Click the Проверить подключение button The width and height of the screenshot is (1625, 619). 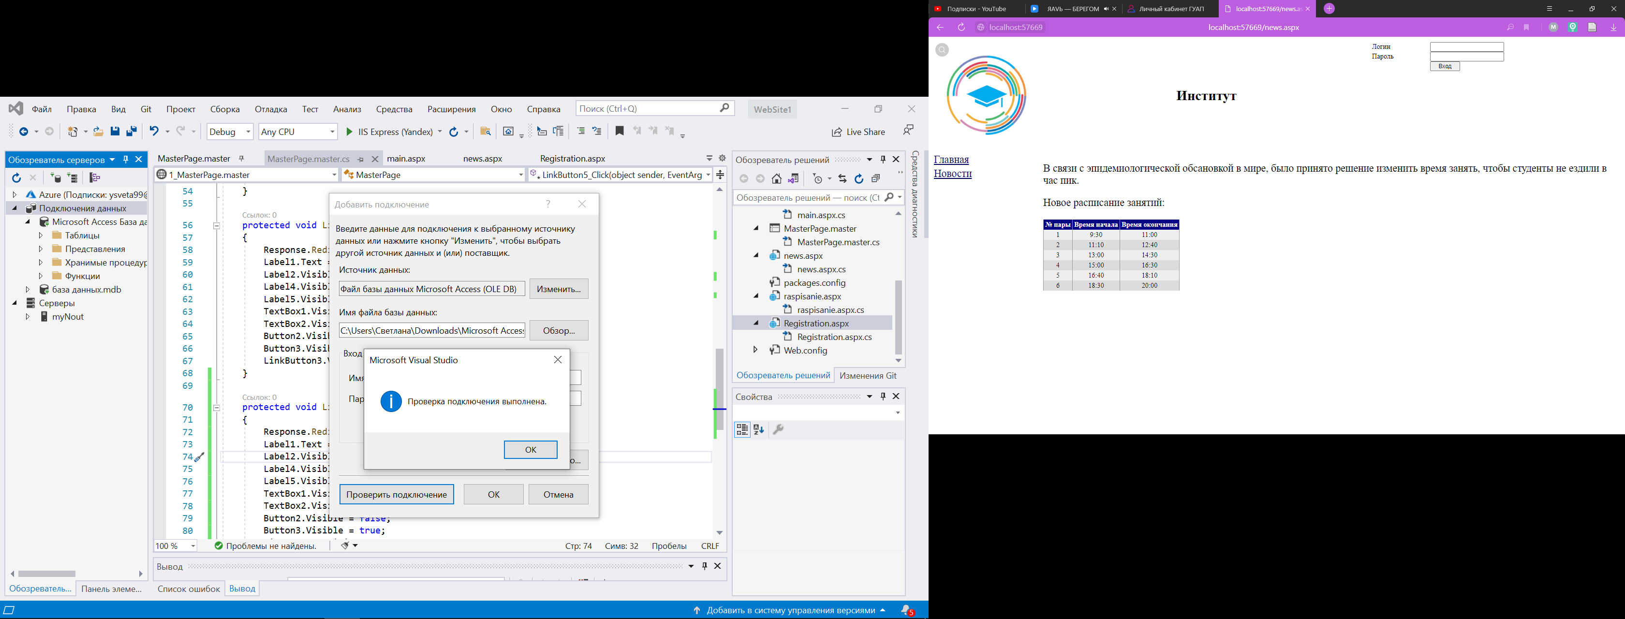397,494
